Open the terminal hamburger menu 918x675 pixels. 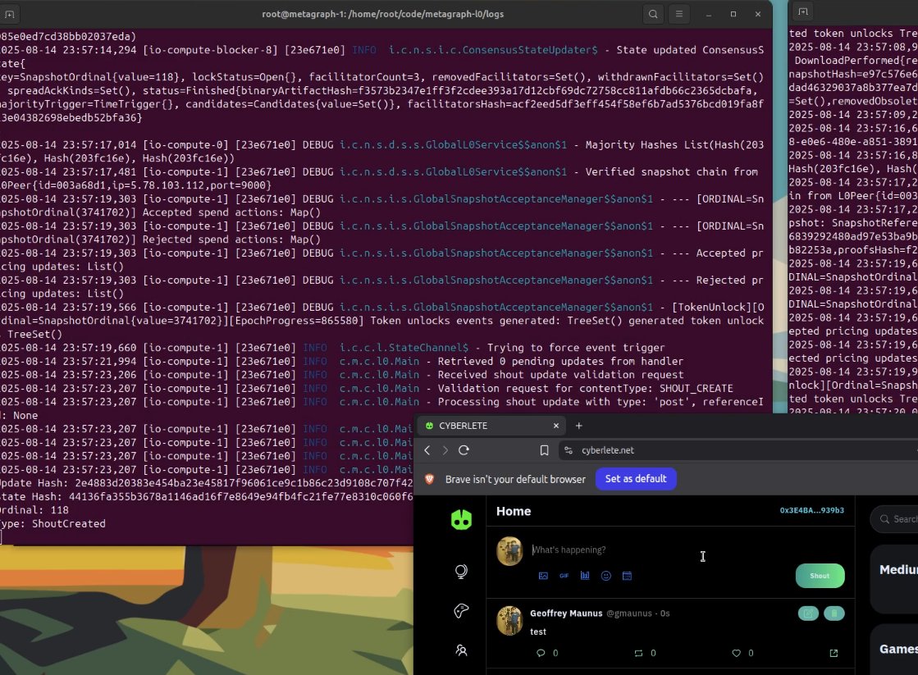(x=679, y=14)
